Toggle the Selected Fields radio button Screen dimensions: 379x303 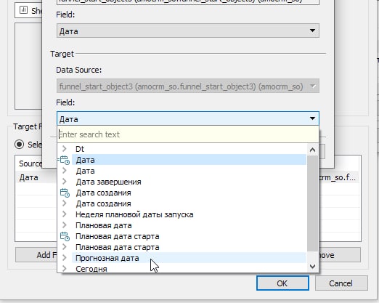[x=19, y=145]
